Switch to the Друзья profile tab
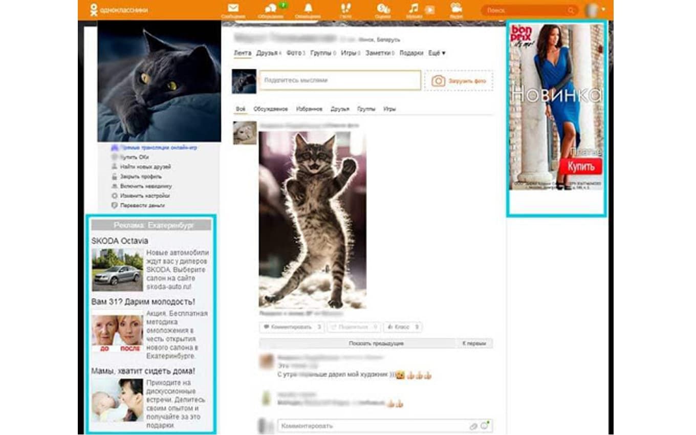This screenshot has width=696, height=435. coord(267,53)
